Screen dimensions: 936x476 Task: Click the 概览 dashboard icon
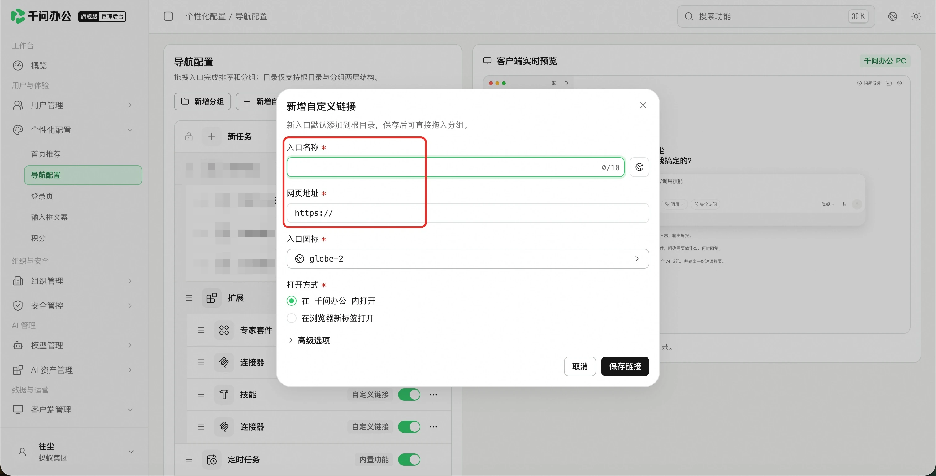pyautogui.click(x=18, y=65)
